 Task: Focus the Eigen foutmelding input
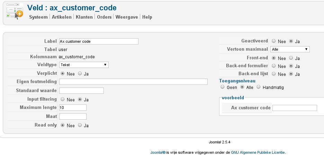(133, 82)
